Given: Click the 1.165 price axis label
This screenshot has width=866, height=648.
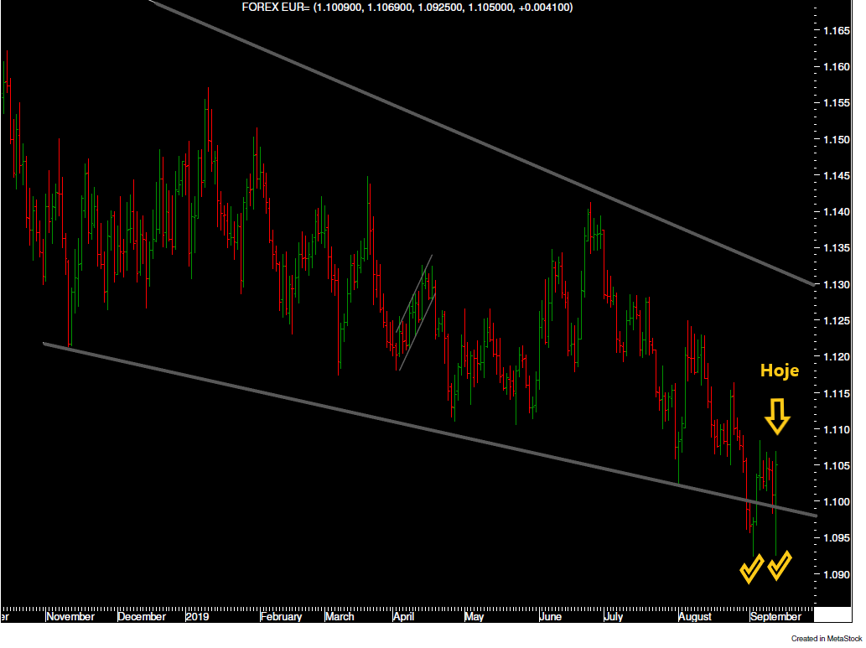Looking at the screenshot, I should click(x=837, y=31).
